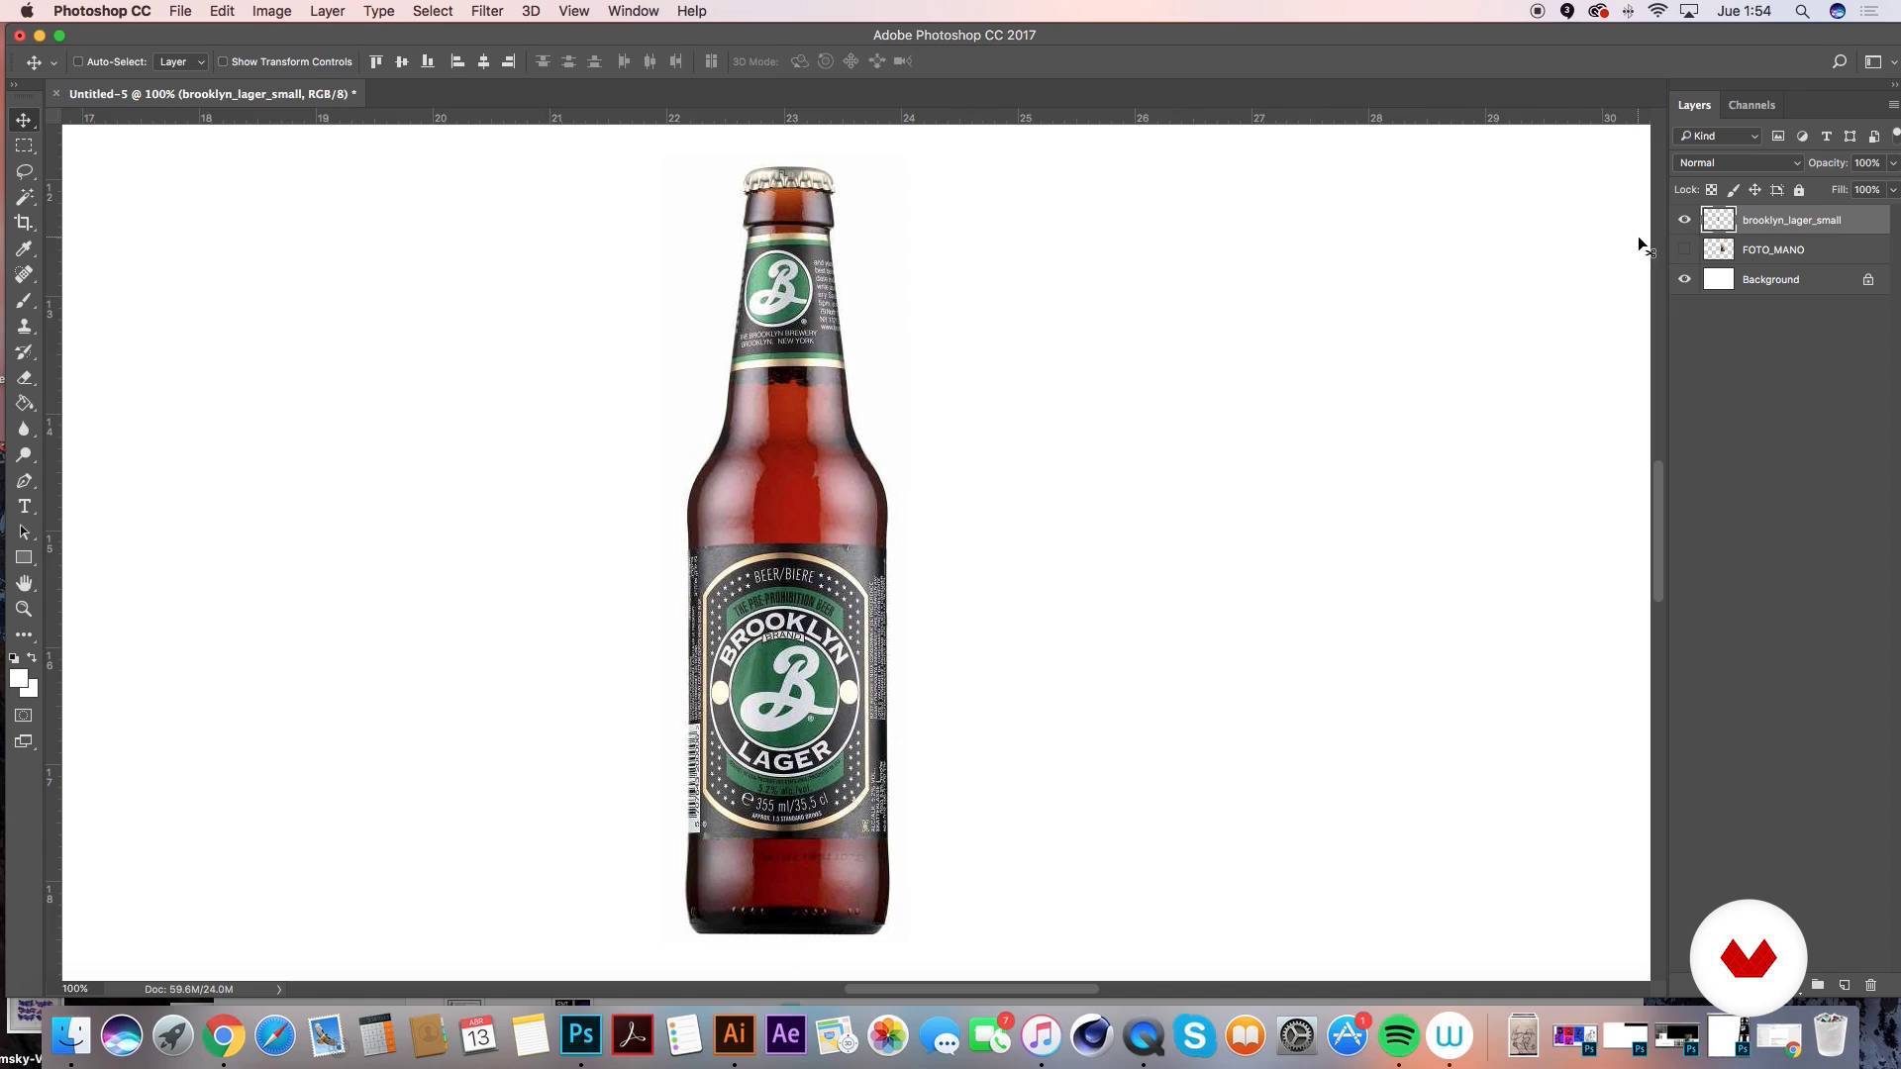This screenshot has height=1069, width=1901.
Task: Select the Blur tool
Action: point(24,429)
